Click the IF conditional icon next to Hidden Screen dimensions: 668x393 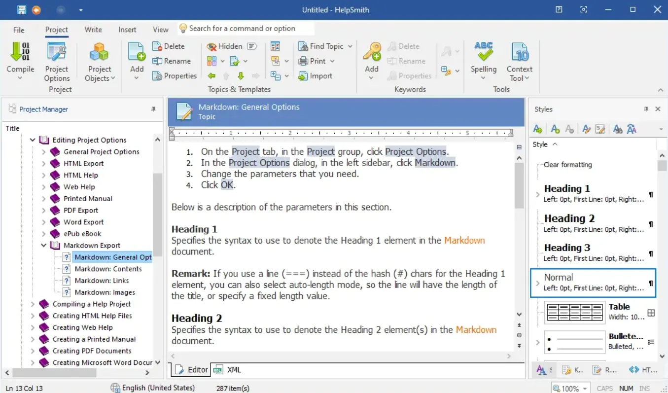tap(252, 46)
